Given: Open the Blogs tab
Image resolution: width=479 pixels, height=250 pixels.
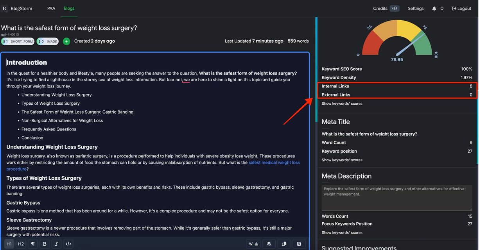Looking at the screenshot, I should [x=69, y=8].
